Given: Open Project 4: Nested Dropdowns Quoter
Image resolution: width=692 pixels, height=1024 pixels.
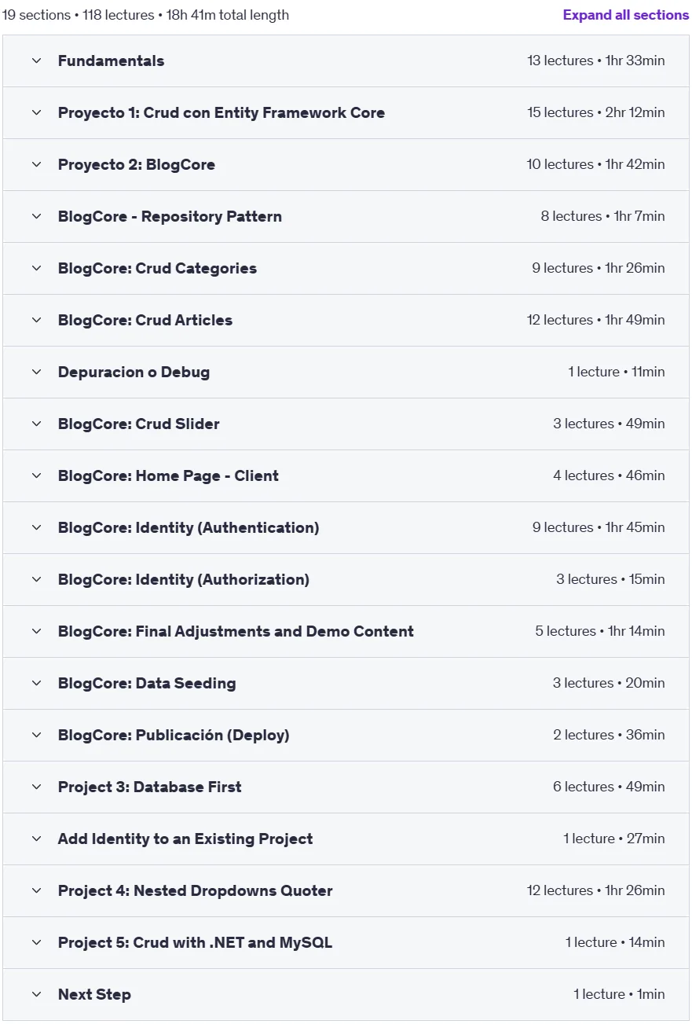Looking at the screenshot, I should point(346,890).
